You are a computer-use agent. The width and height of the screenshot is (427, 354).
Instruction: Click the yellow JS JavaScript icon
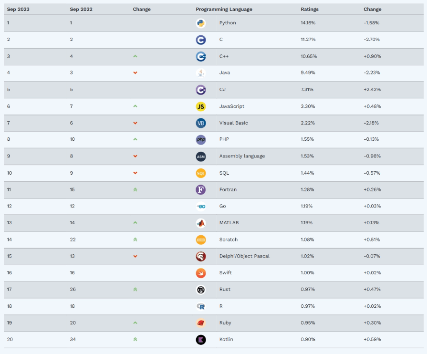tap(201, 106)
